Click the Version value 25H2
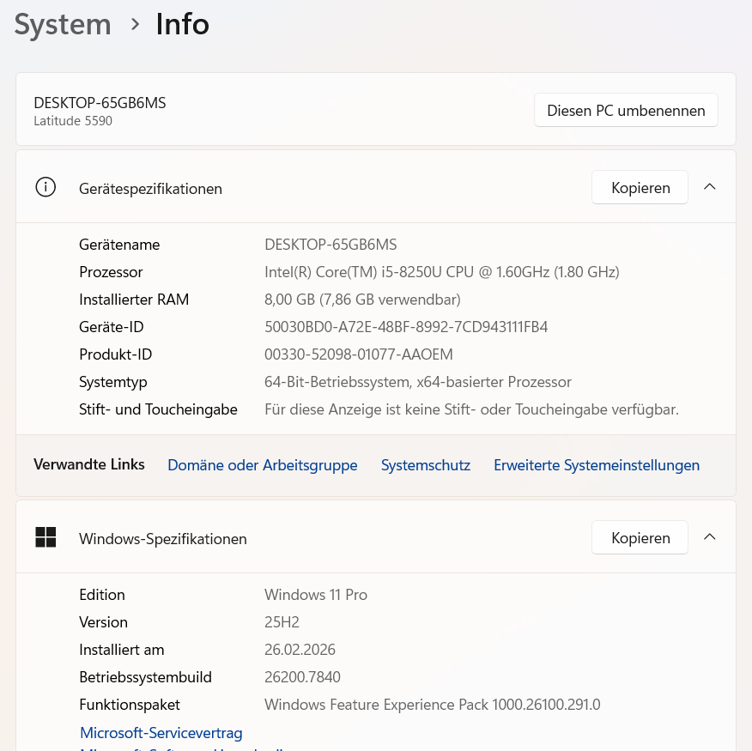752x751 pixels. (x=282, y=622)
